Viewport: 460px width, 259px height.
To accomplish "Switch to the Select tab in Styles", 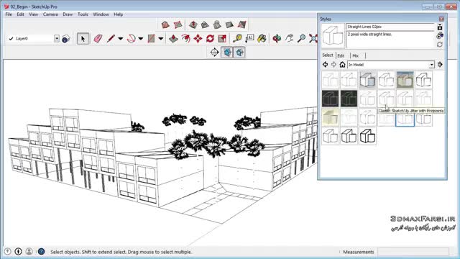I will [328, 55].
